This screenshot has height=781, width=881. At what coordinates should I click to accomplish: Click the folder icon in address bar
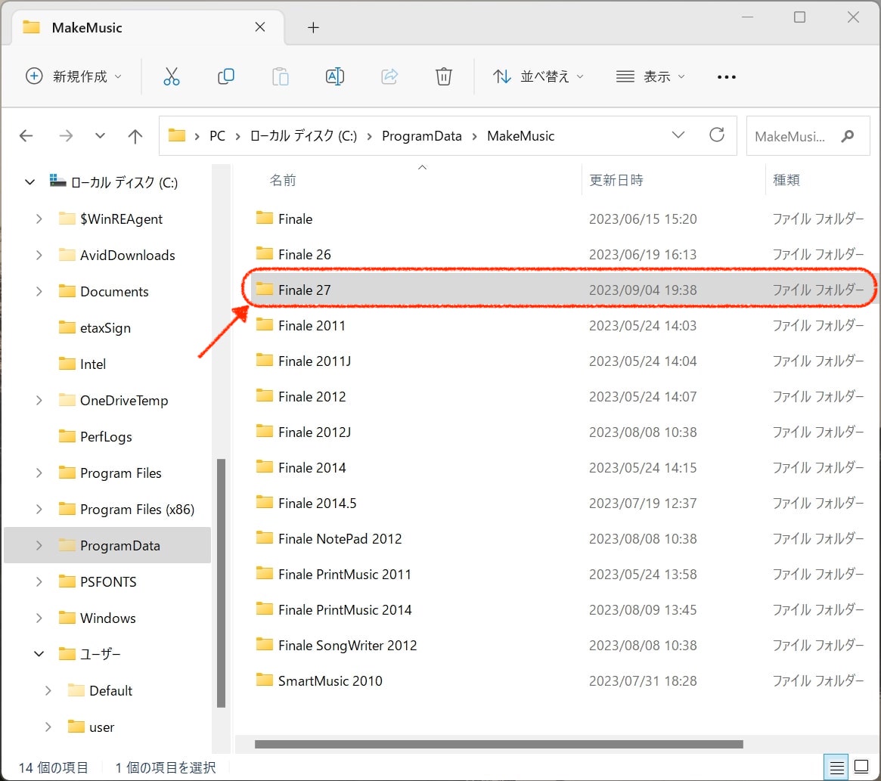tap(176, 135)
